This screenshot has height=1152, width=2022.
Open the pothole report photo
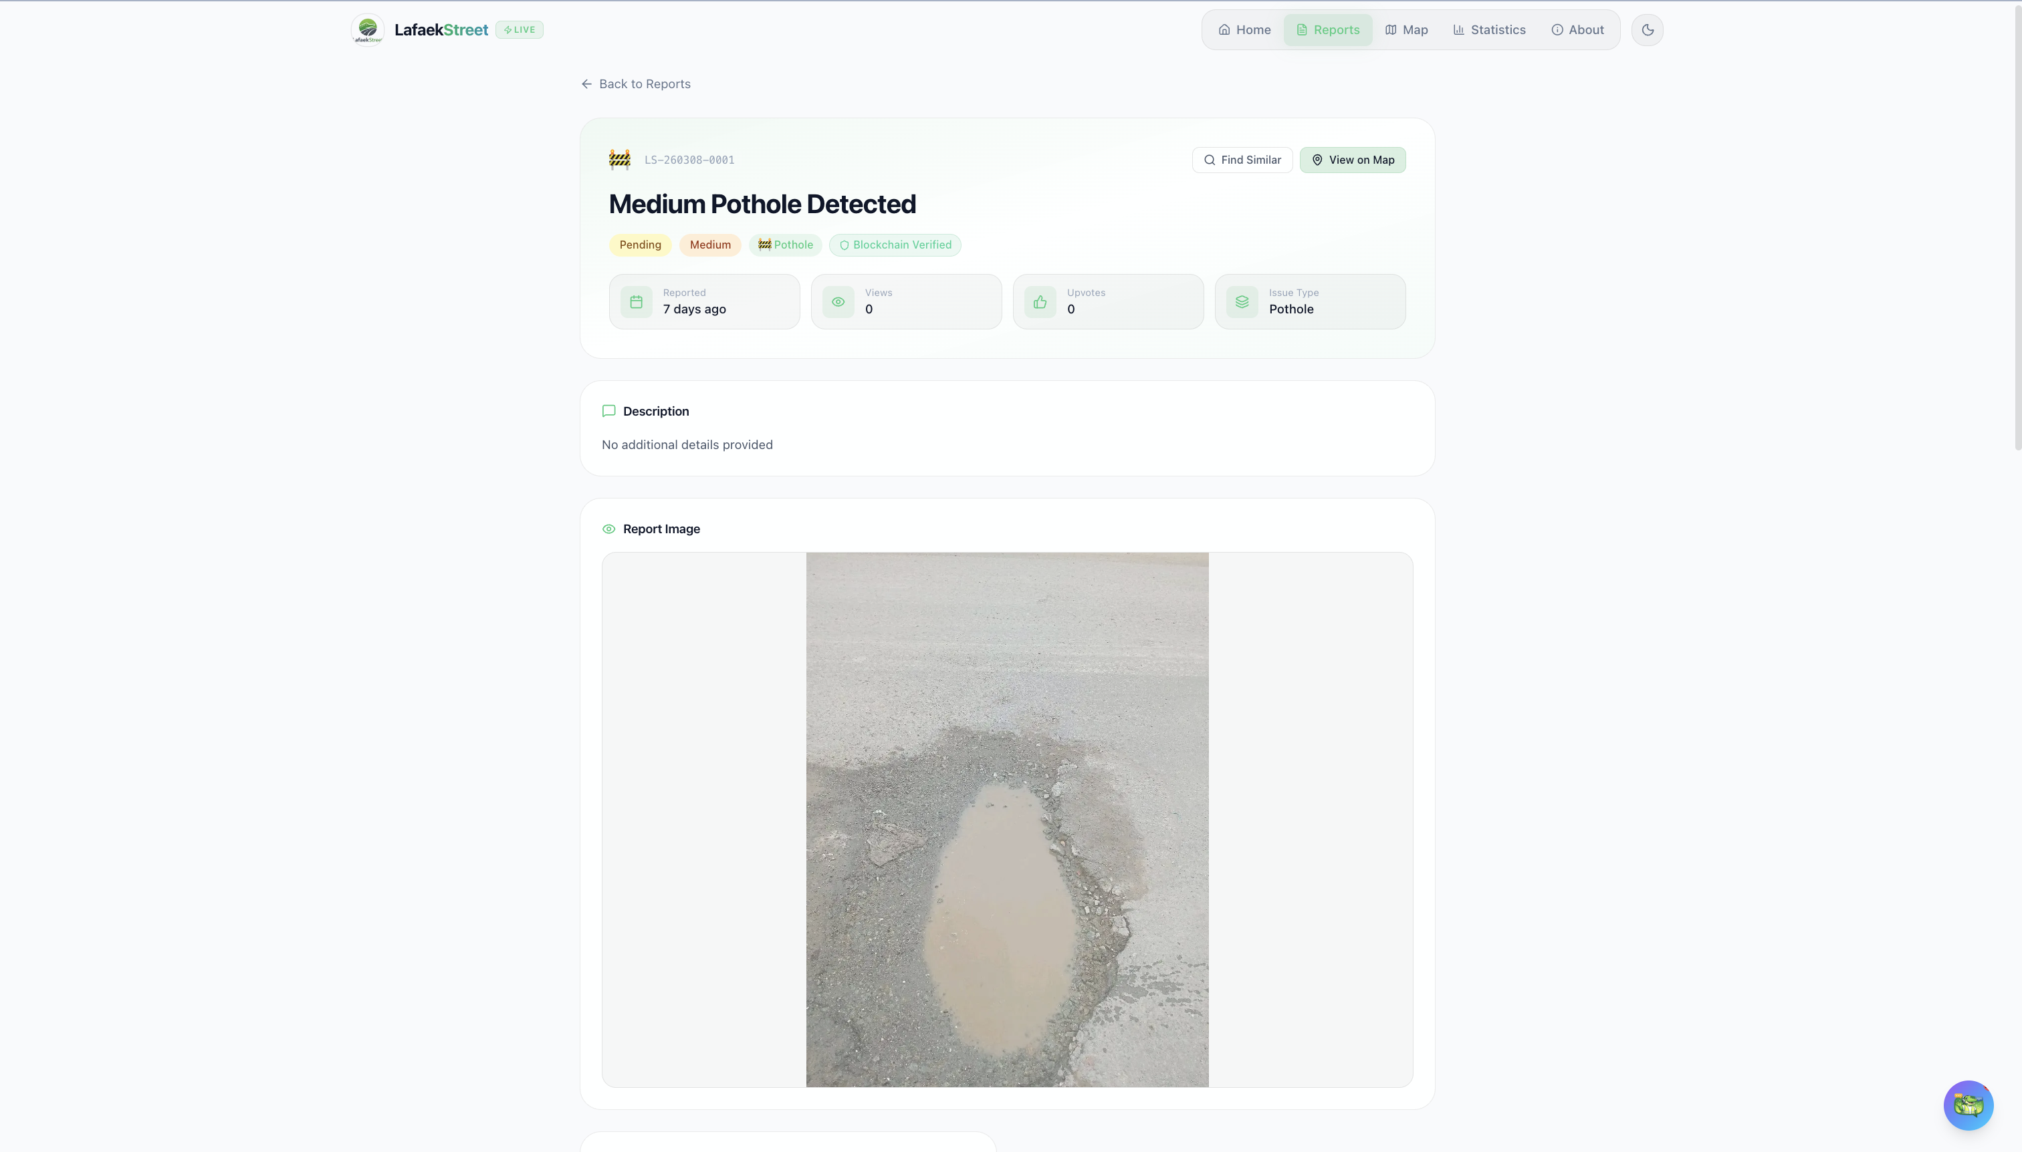click(x=1007, y=819)
